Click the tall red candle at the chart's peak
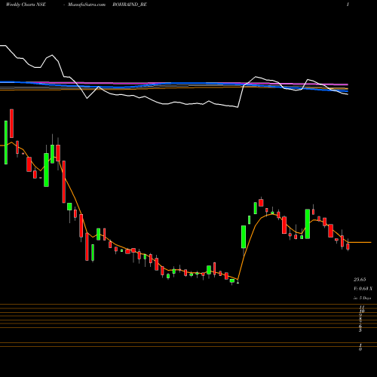 11,124
